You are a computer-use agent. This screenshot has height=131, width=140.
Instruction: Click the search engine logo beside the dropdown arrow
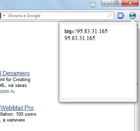click(x=0, y=16)
